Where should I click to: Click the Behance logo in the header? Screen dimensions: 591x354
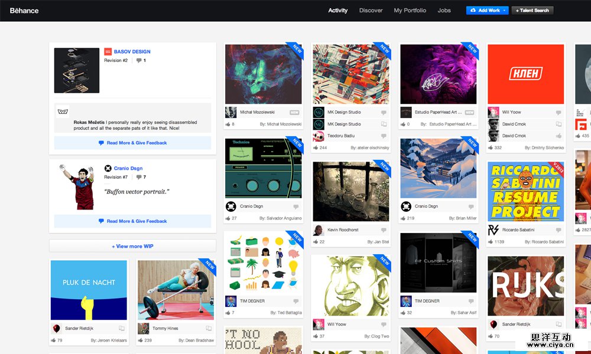coord(24,11)
